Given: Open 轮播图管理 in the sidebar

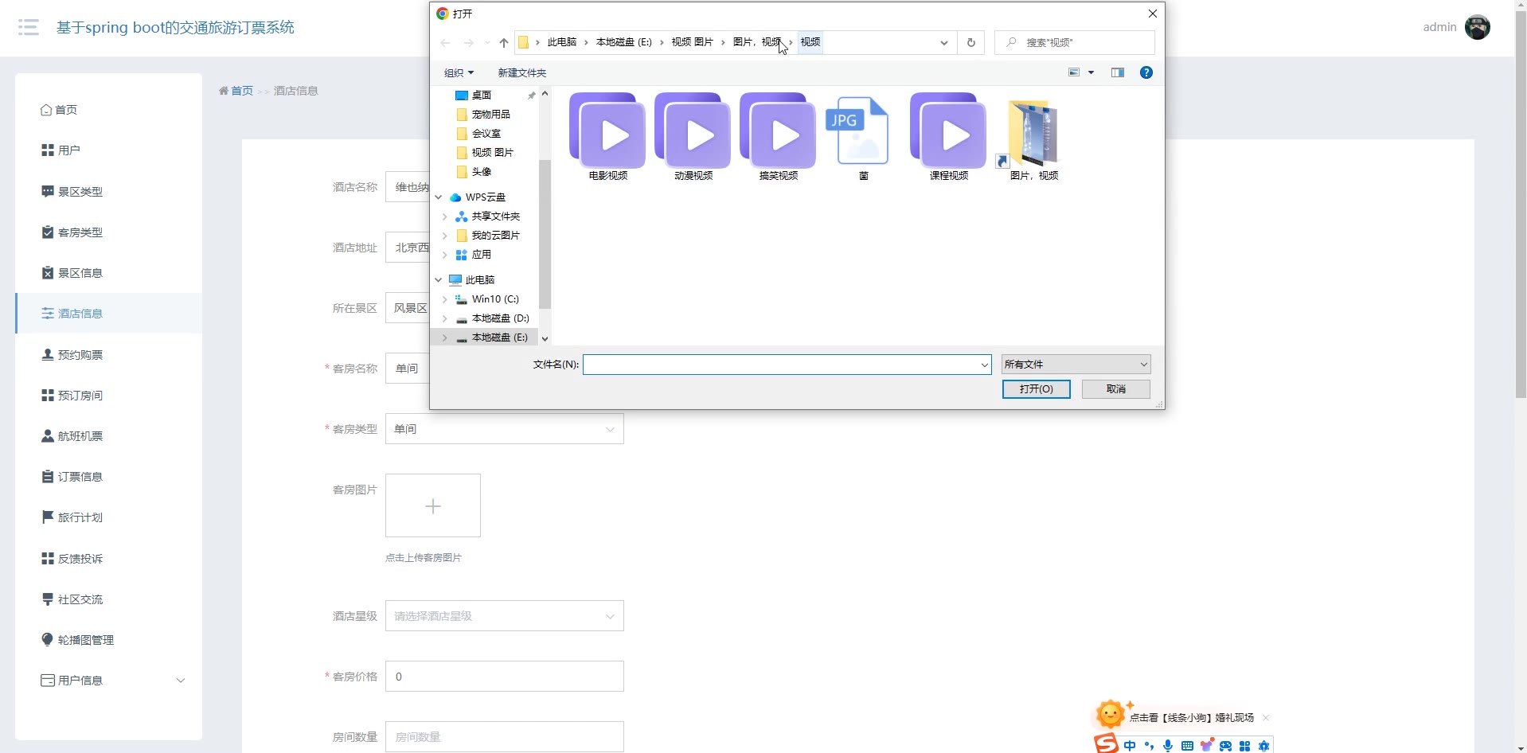Looking at the screenshot, I should click(108, 640).
